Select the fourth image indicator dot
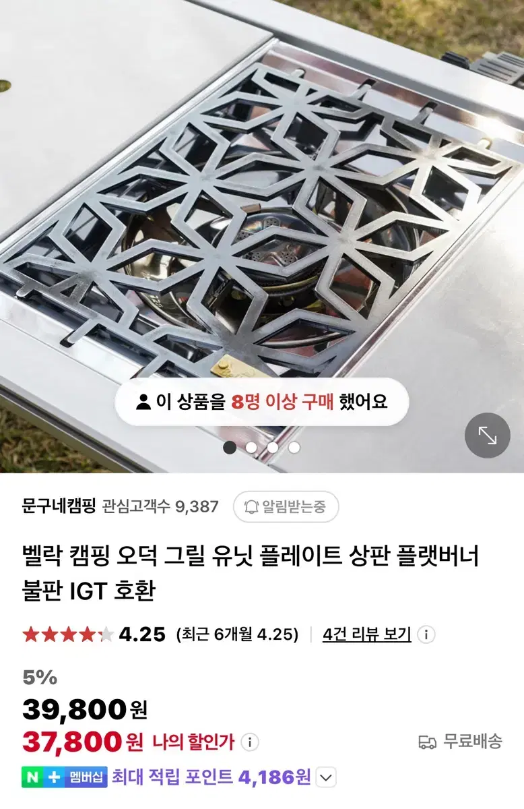Screen dimensions: 524x809 click(294, 447)
